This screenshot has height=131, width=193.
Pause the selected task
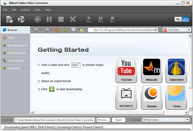[x=49, y=19]
